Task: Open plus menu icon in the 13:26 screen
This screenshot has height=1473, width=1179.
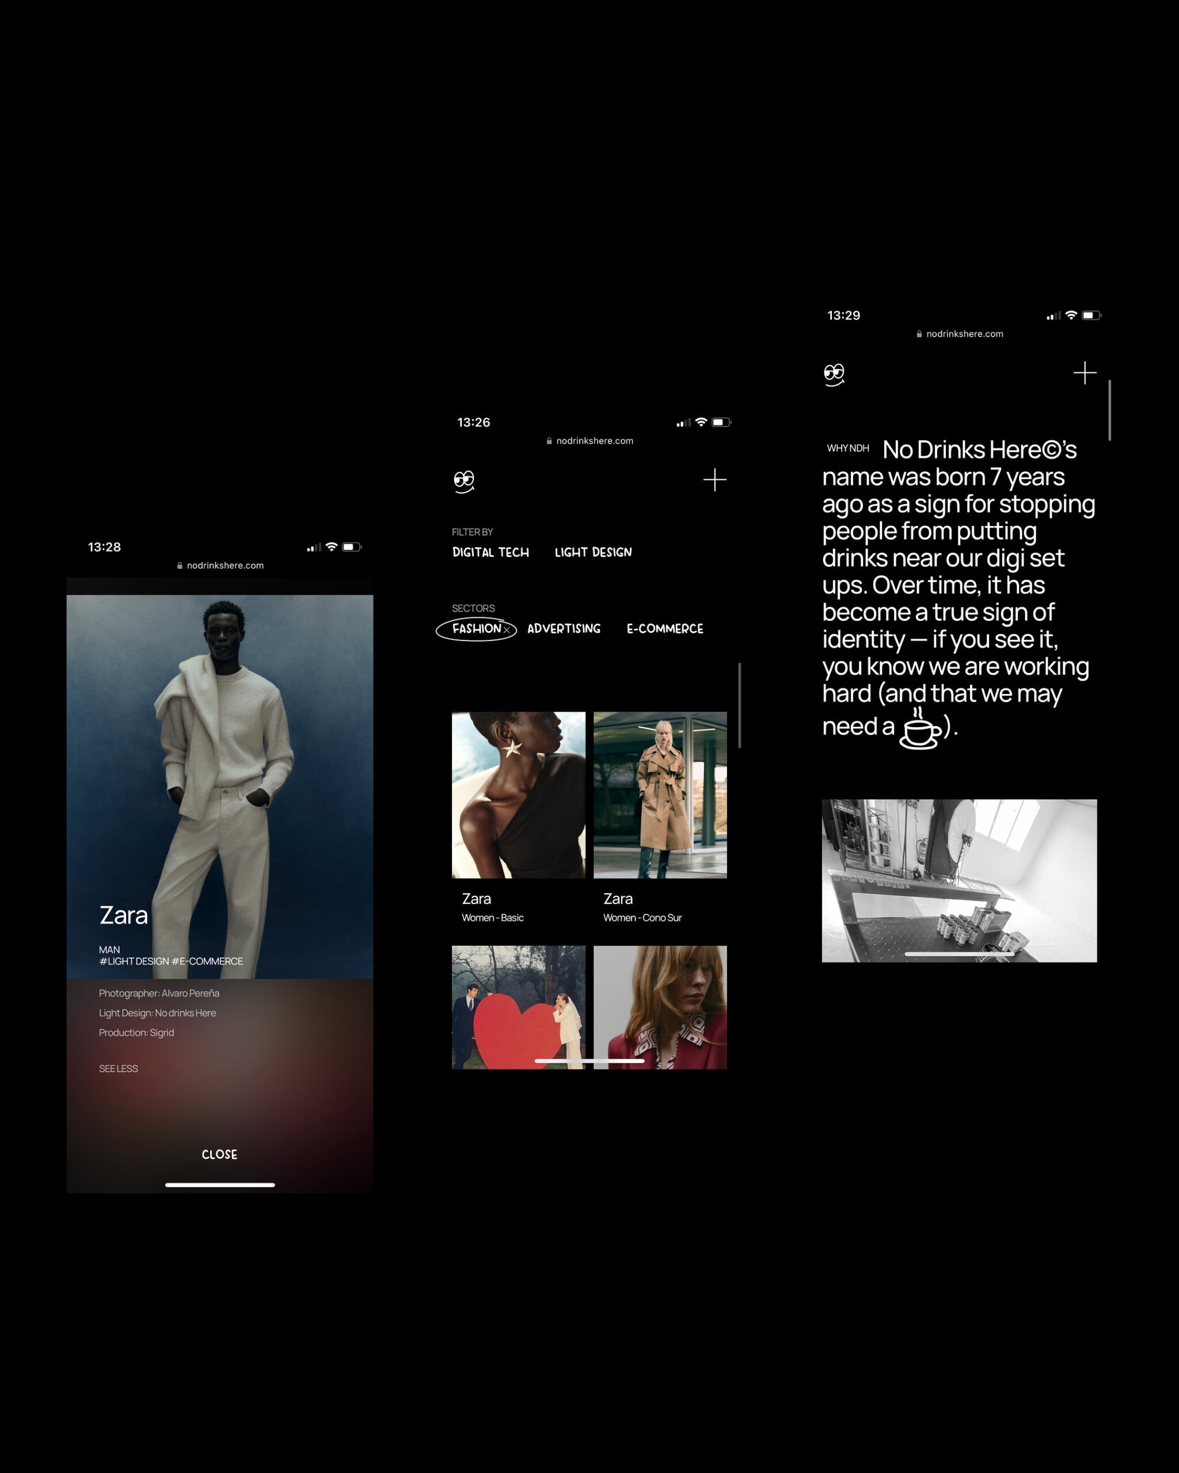Action: (x=714, y=480)
